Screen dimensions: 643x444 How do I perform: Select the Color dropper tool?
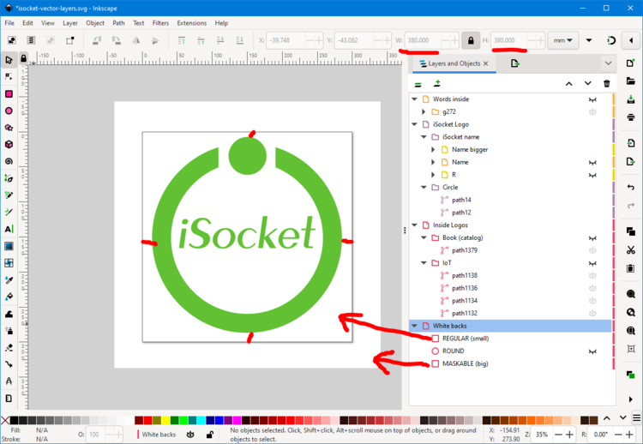click(9, 279)
